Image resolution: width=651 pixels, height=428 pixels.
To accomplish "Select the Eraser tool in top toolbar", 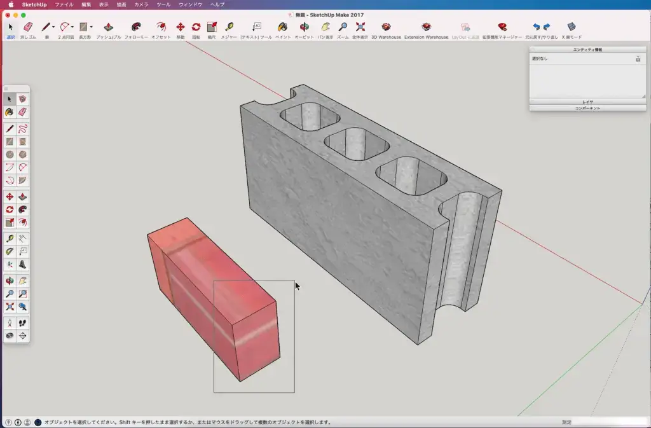I will [x=28, y=27].
